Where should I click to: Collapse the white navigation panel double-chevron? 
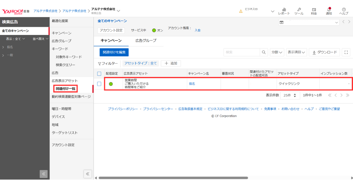88,174
